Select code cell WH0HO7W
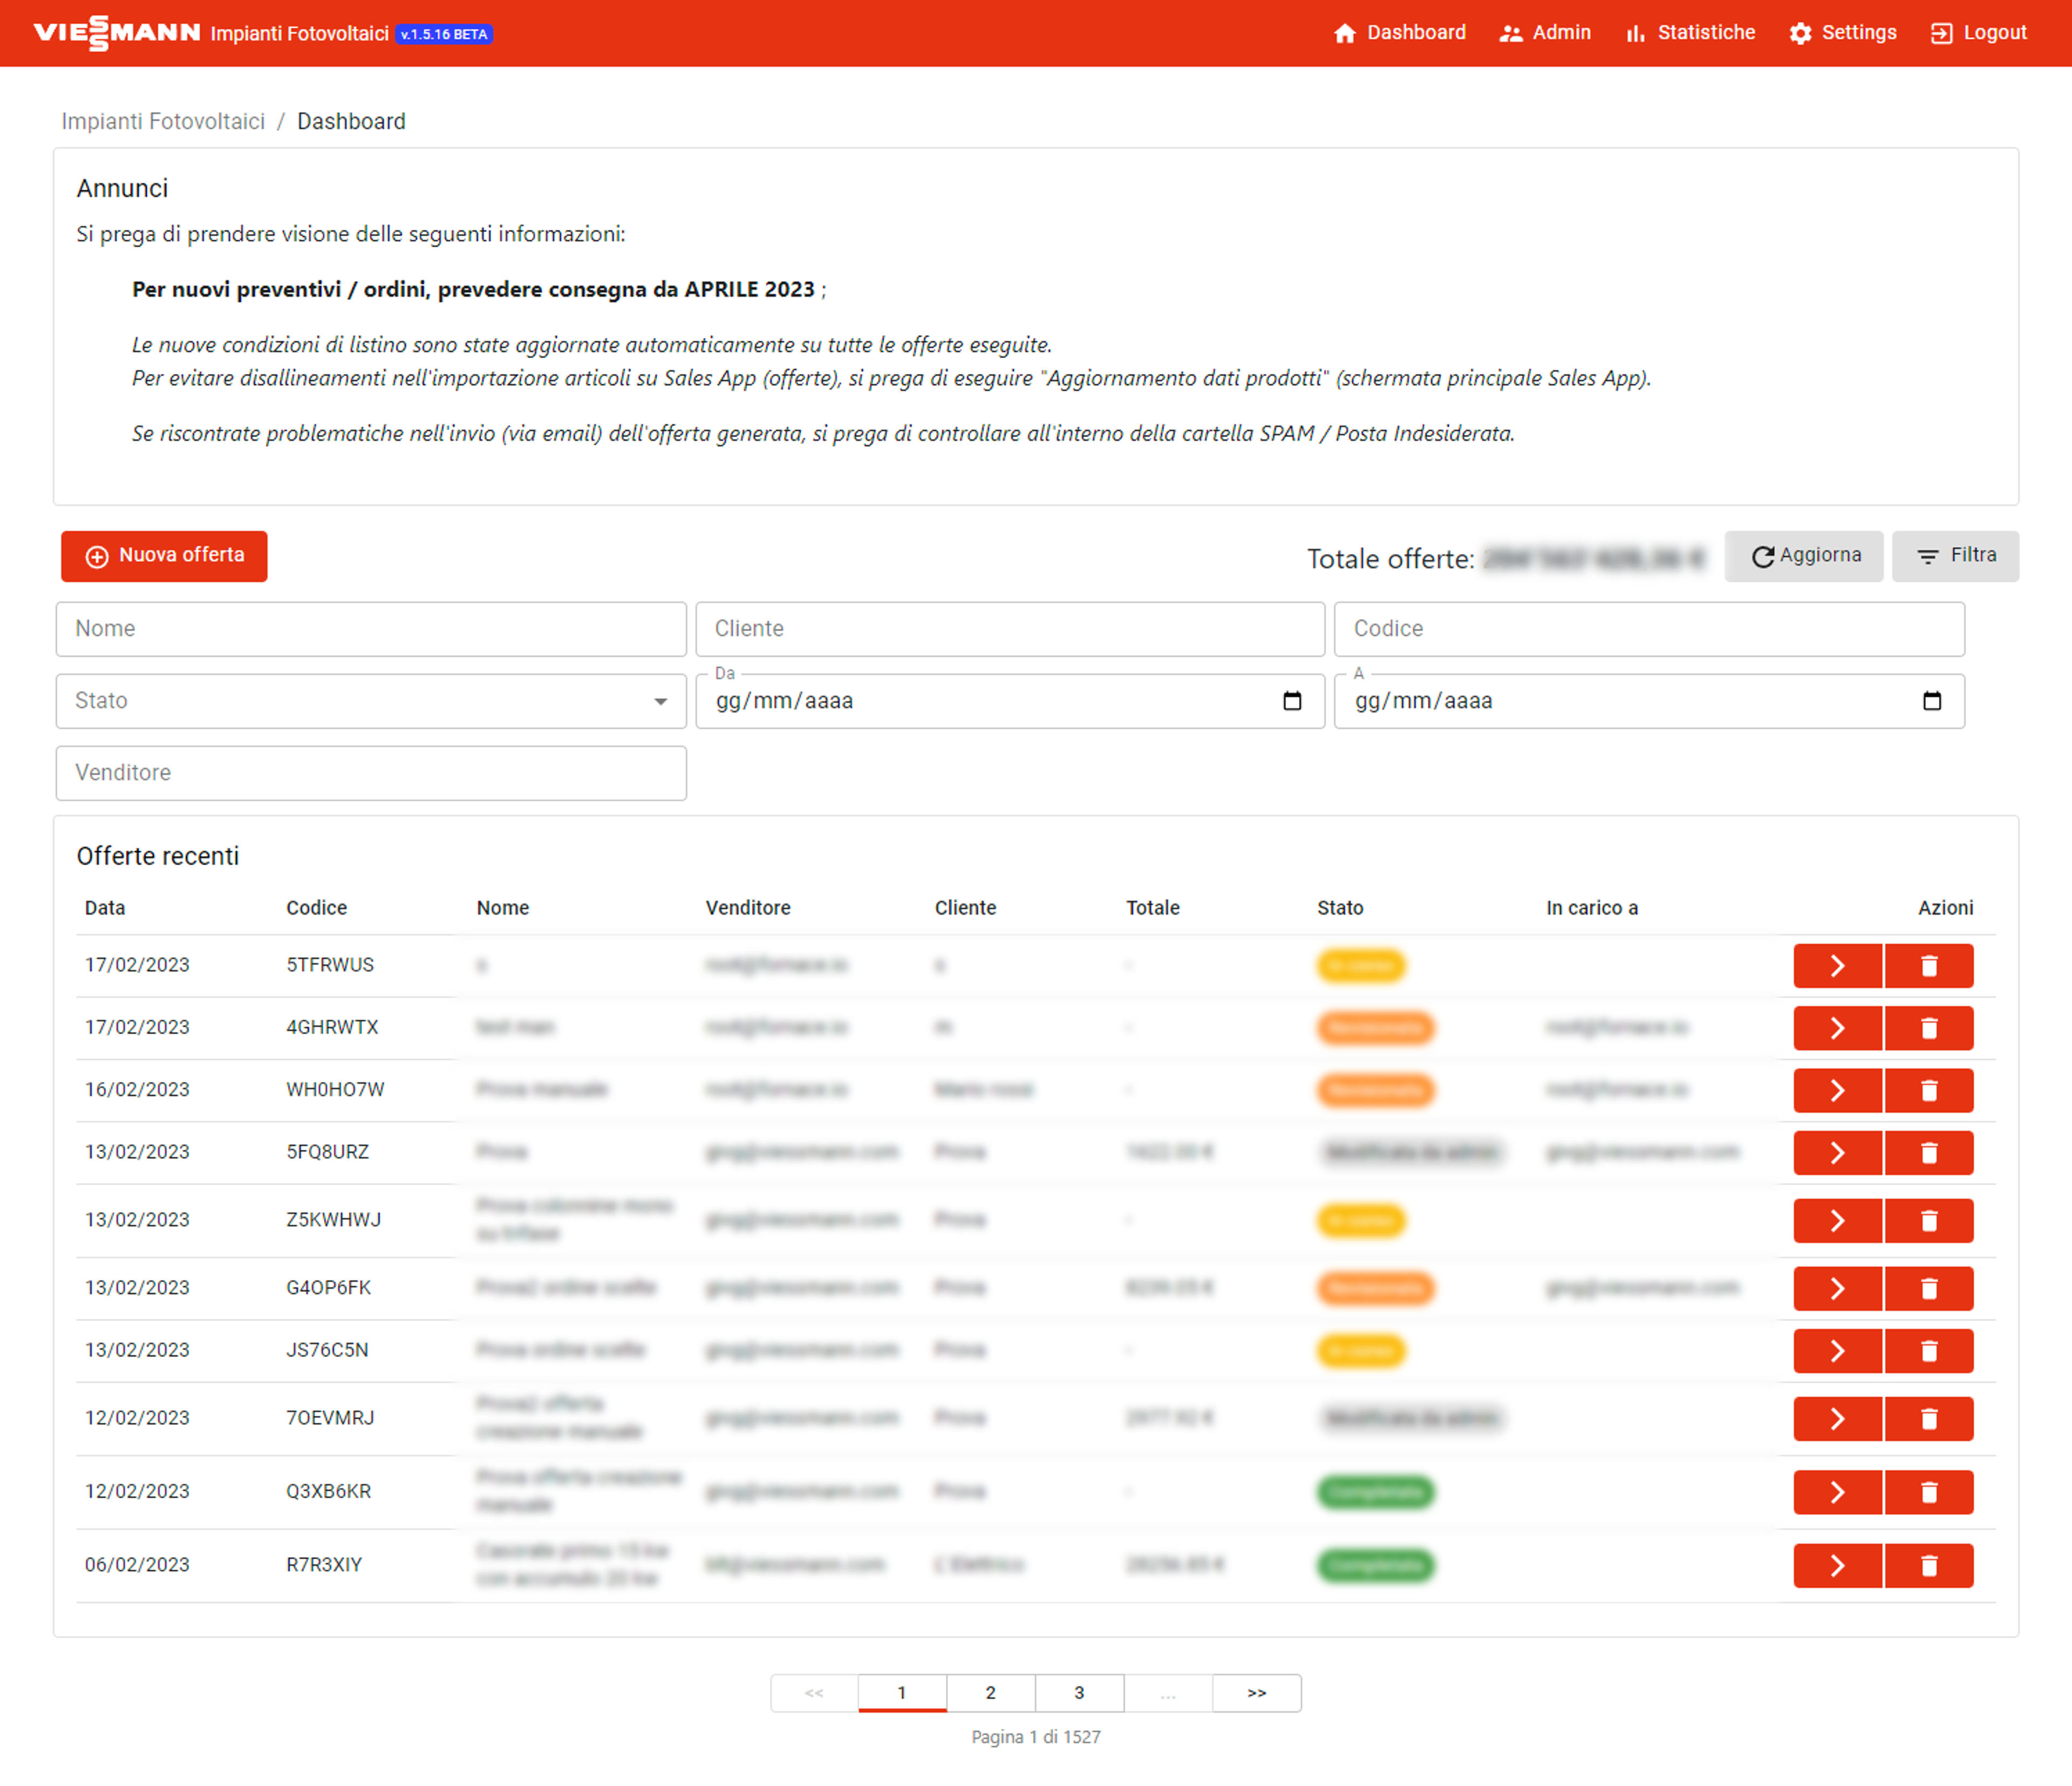This screenshot has width=2072, height=1786. coord(335,1089)
